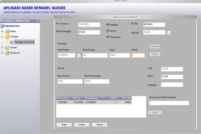Click the Simpan button

tap(99, 125)
